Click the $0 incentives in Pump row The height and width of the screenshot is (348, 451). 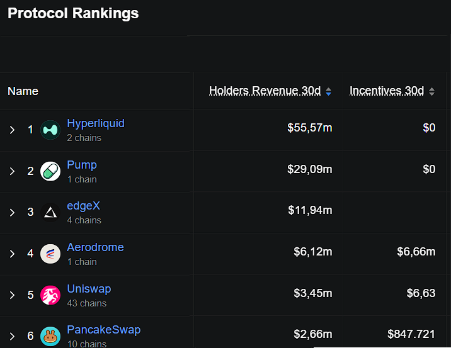429,169
